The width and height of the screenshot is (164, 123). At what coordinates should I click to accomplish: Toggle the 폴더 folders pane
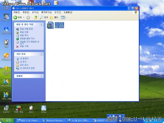tap(54, 17)
